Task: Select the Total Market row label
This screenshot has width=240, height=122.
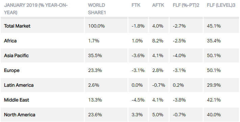Action: click(17, 26)
